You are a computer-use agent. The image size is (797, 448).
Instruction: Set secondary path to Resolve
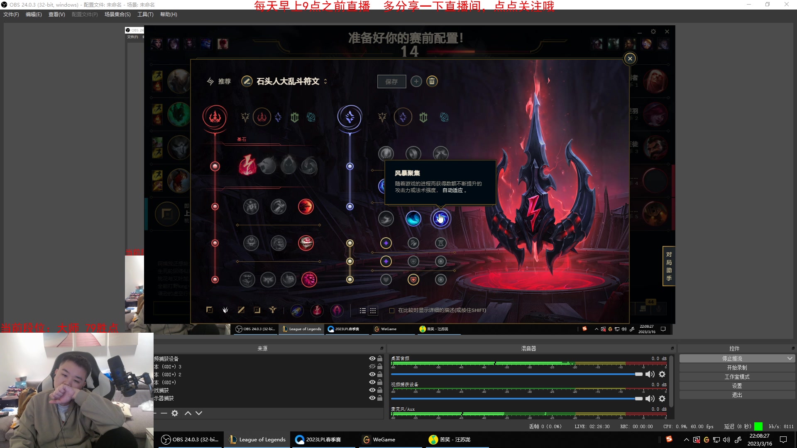[x=423, y=117]
